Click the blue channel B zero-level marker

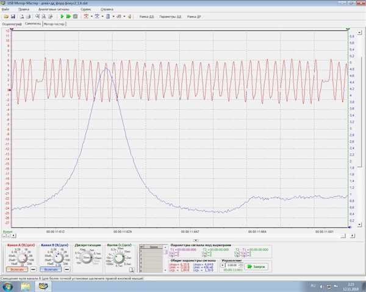350,227
